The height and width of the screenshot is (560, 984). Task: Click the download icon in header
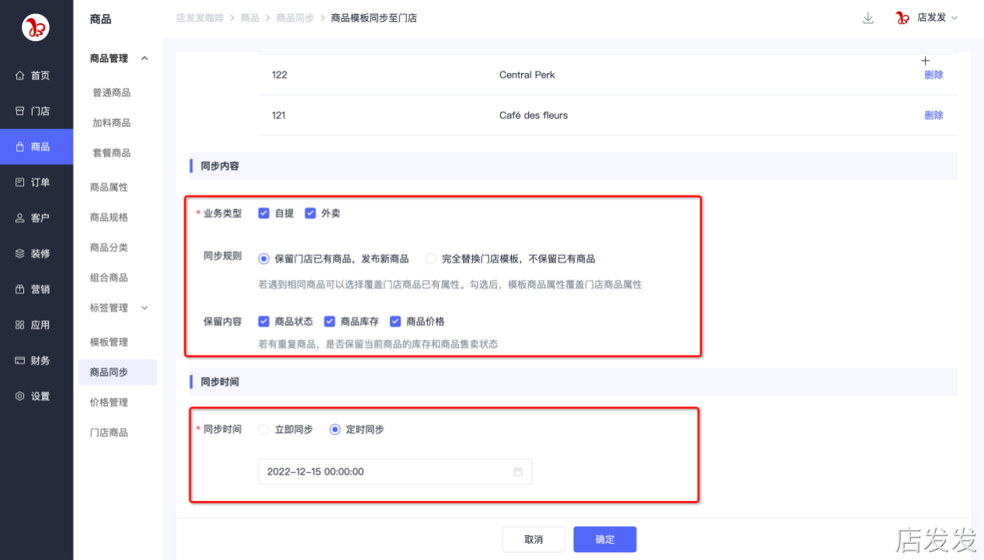868,18
